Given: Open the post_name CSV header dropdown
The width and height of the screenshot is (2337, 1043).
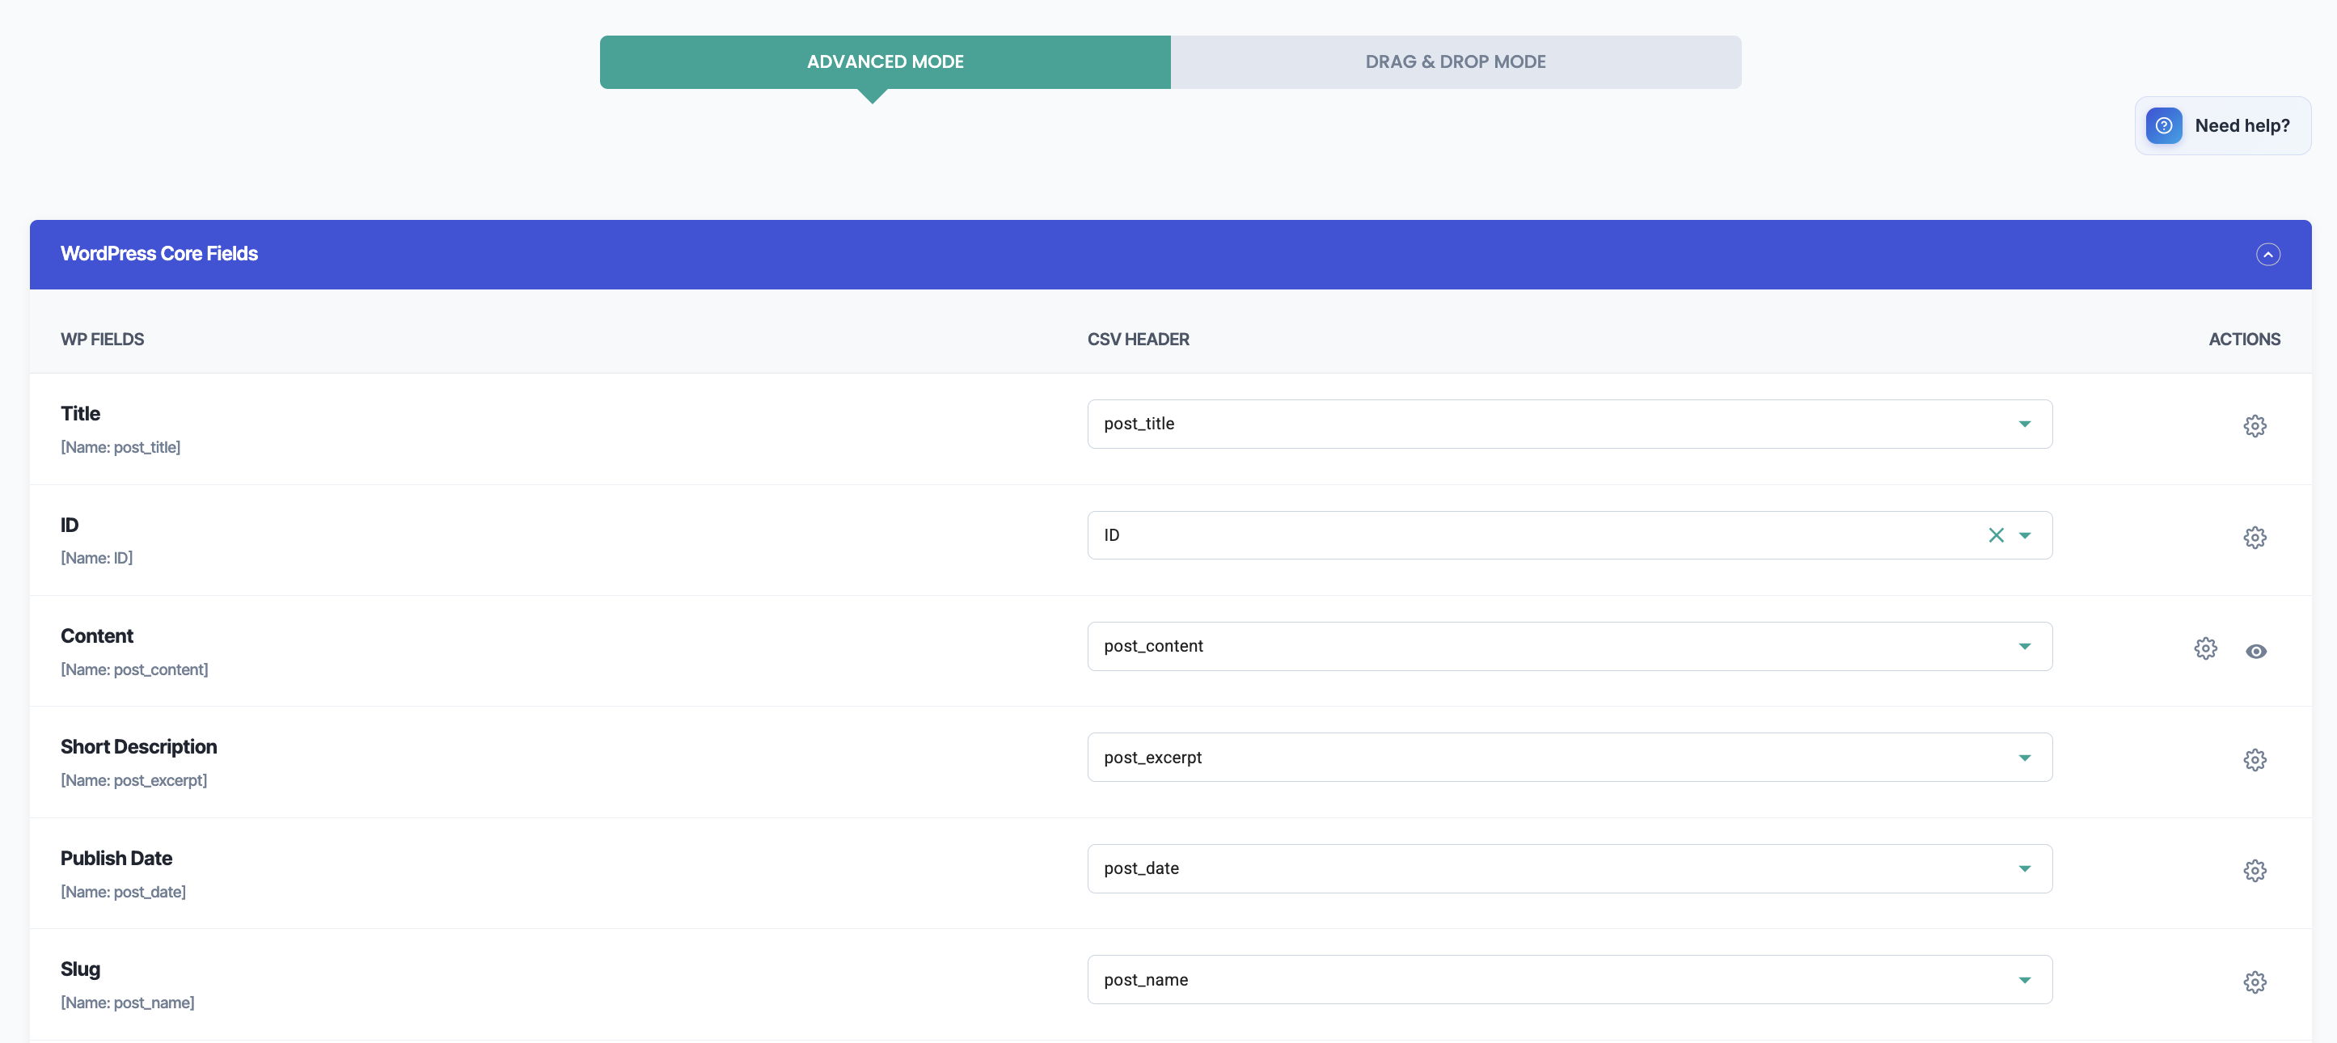Looking at the screenshot, I should [x=1570, y=979].
